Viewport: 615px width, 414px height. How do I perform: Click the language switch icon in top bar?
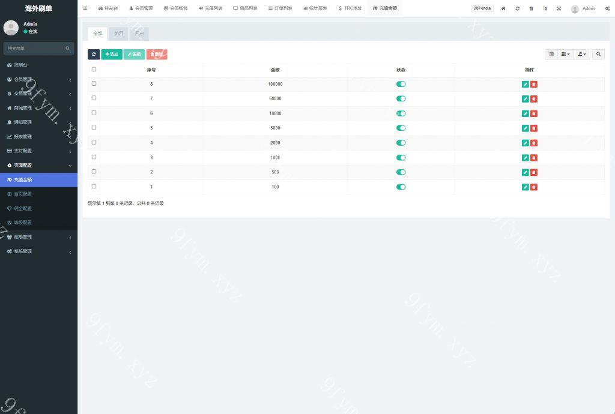tap(545, 8)
